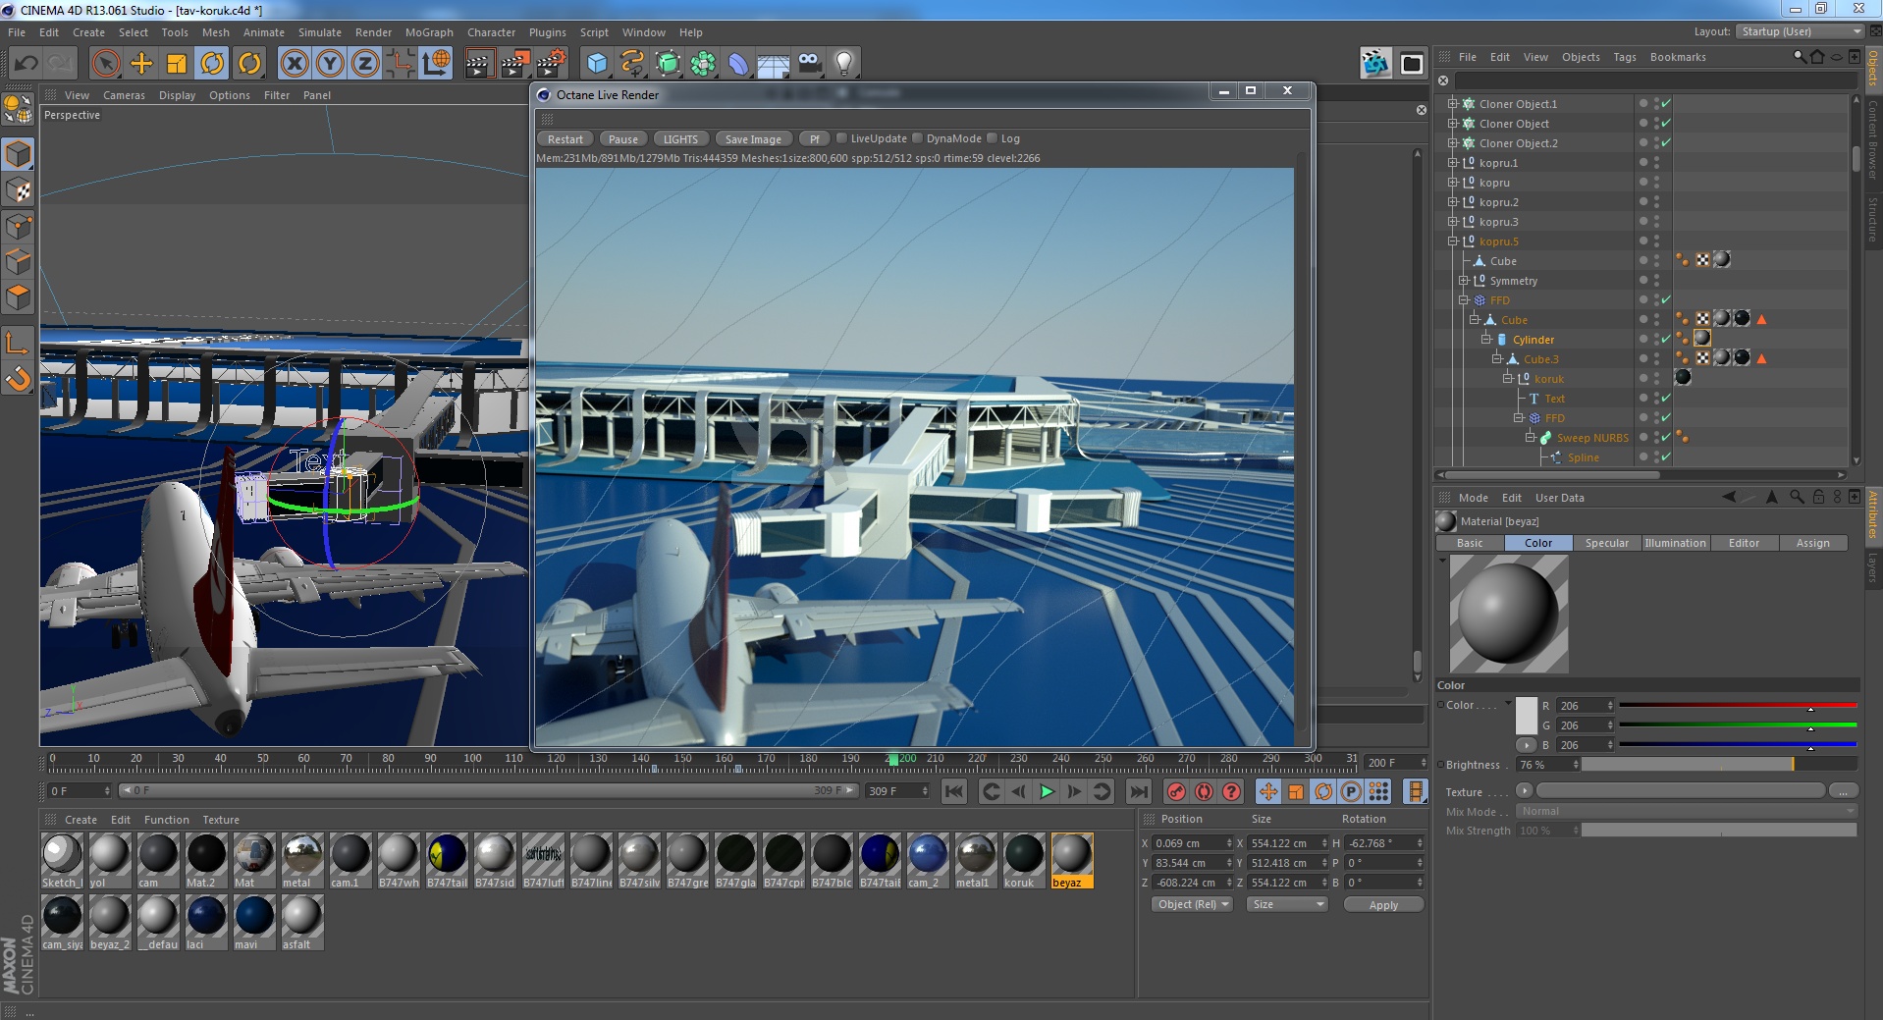Viewport: 1883px width, 1020px height.
Task: Toggle the Z axis lock
Action: [365, 64]
